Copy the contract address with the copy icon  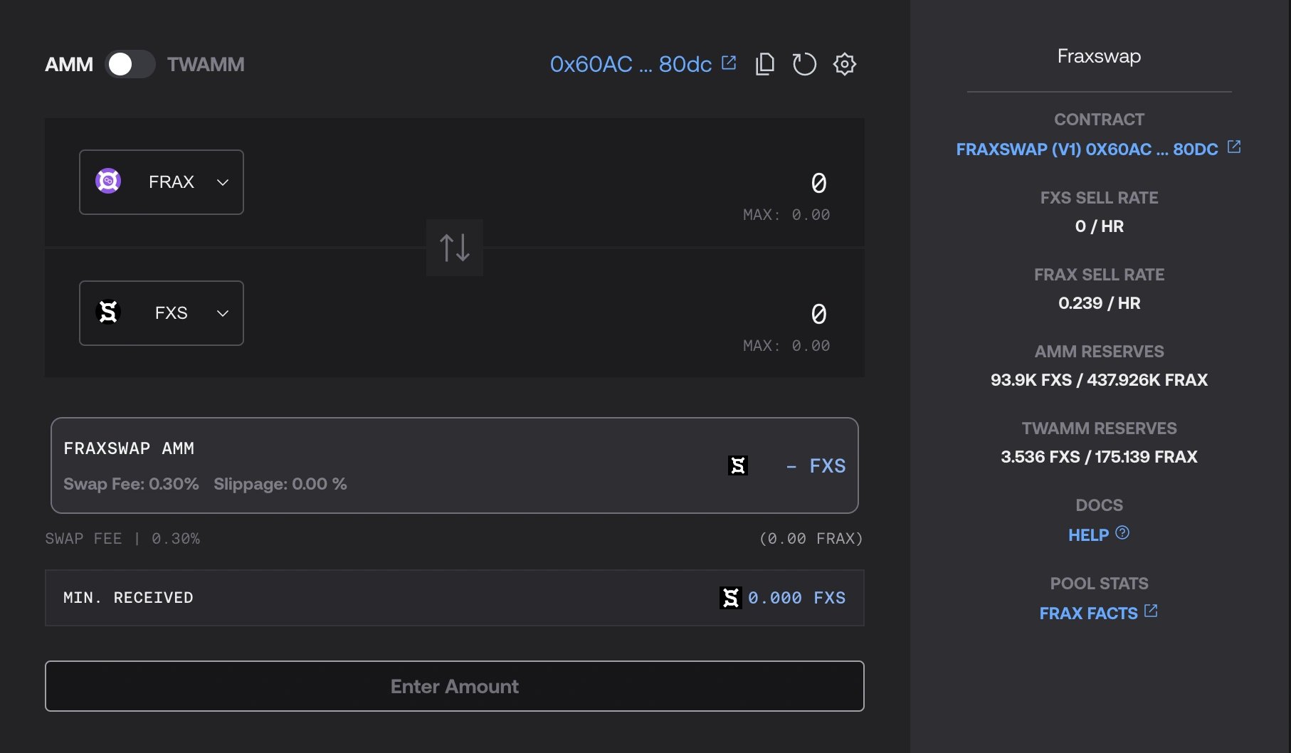[x=765, y=64]
